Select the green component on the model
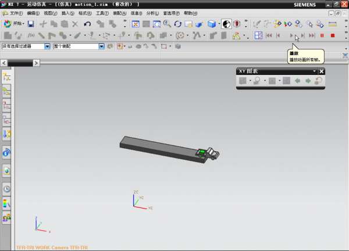The height and width of the screenshot is (251, 349). tap(202, 152)
